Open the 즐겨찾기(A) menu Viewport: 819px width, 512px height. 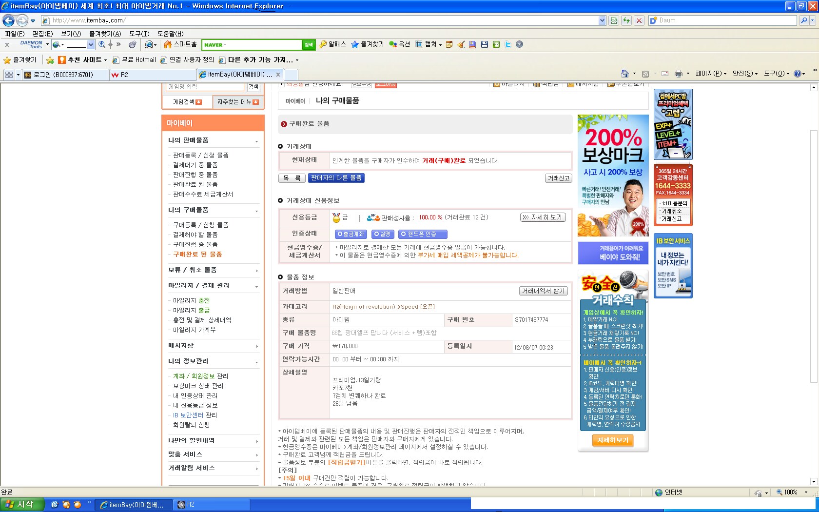(x=105, y=34)
